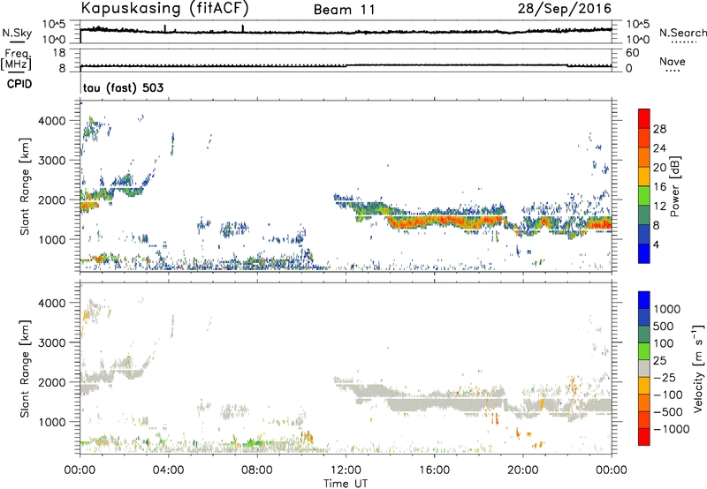Click the '04:00' time axis label
Image resolution: width=707 pixels, height=489 pixels.
click(168, 470)
